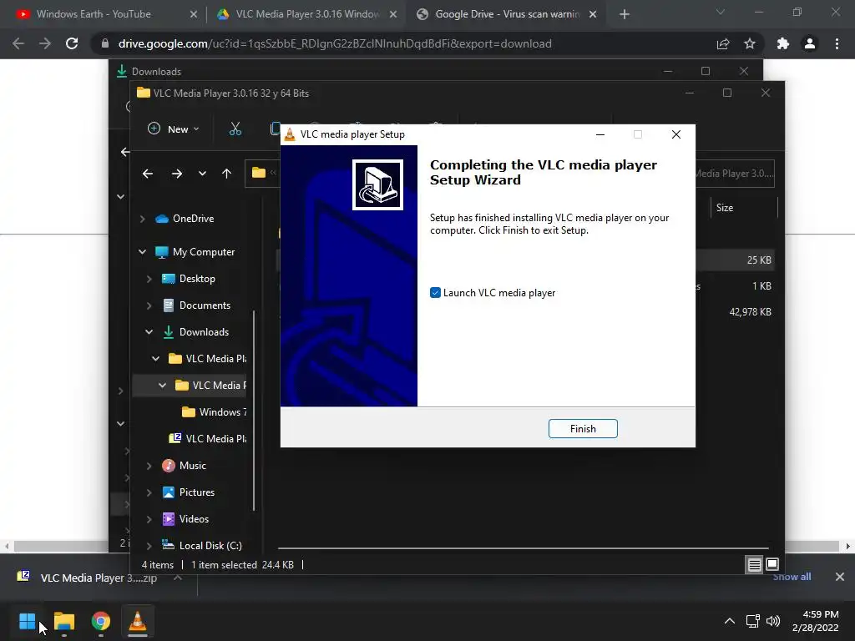Select the VLC Media Player zip in tree

(x=216, y=439)
